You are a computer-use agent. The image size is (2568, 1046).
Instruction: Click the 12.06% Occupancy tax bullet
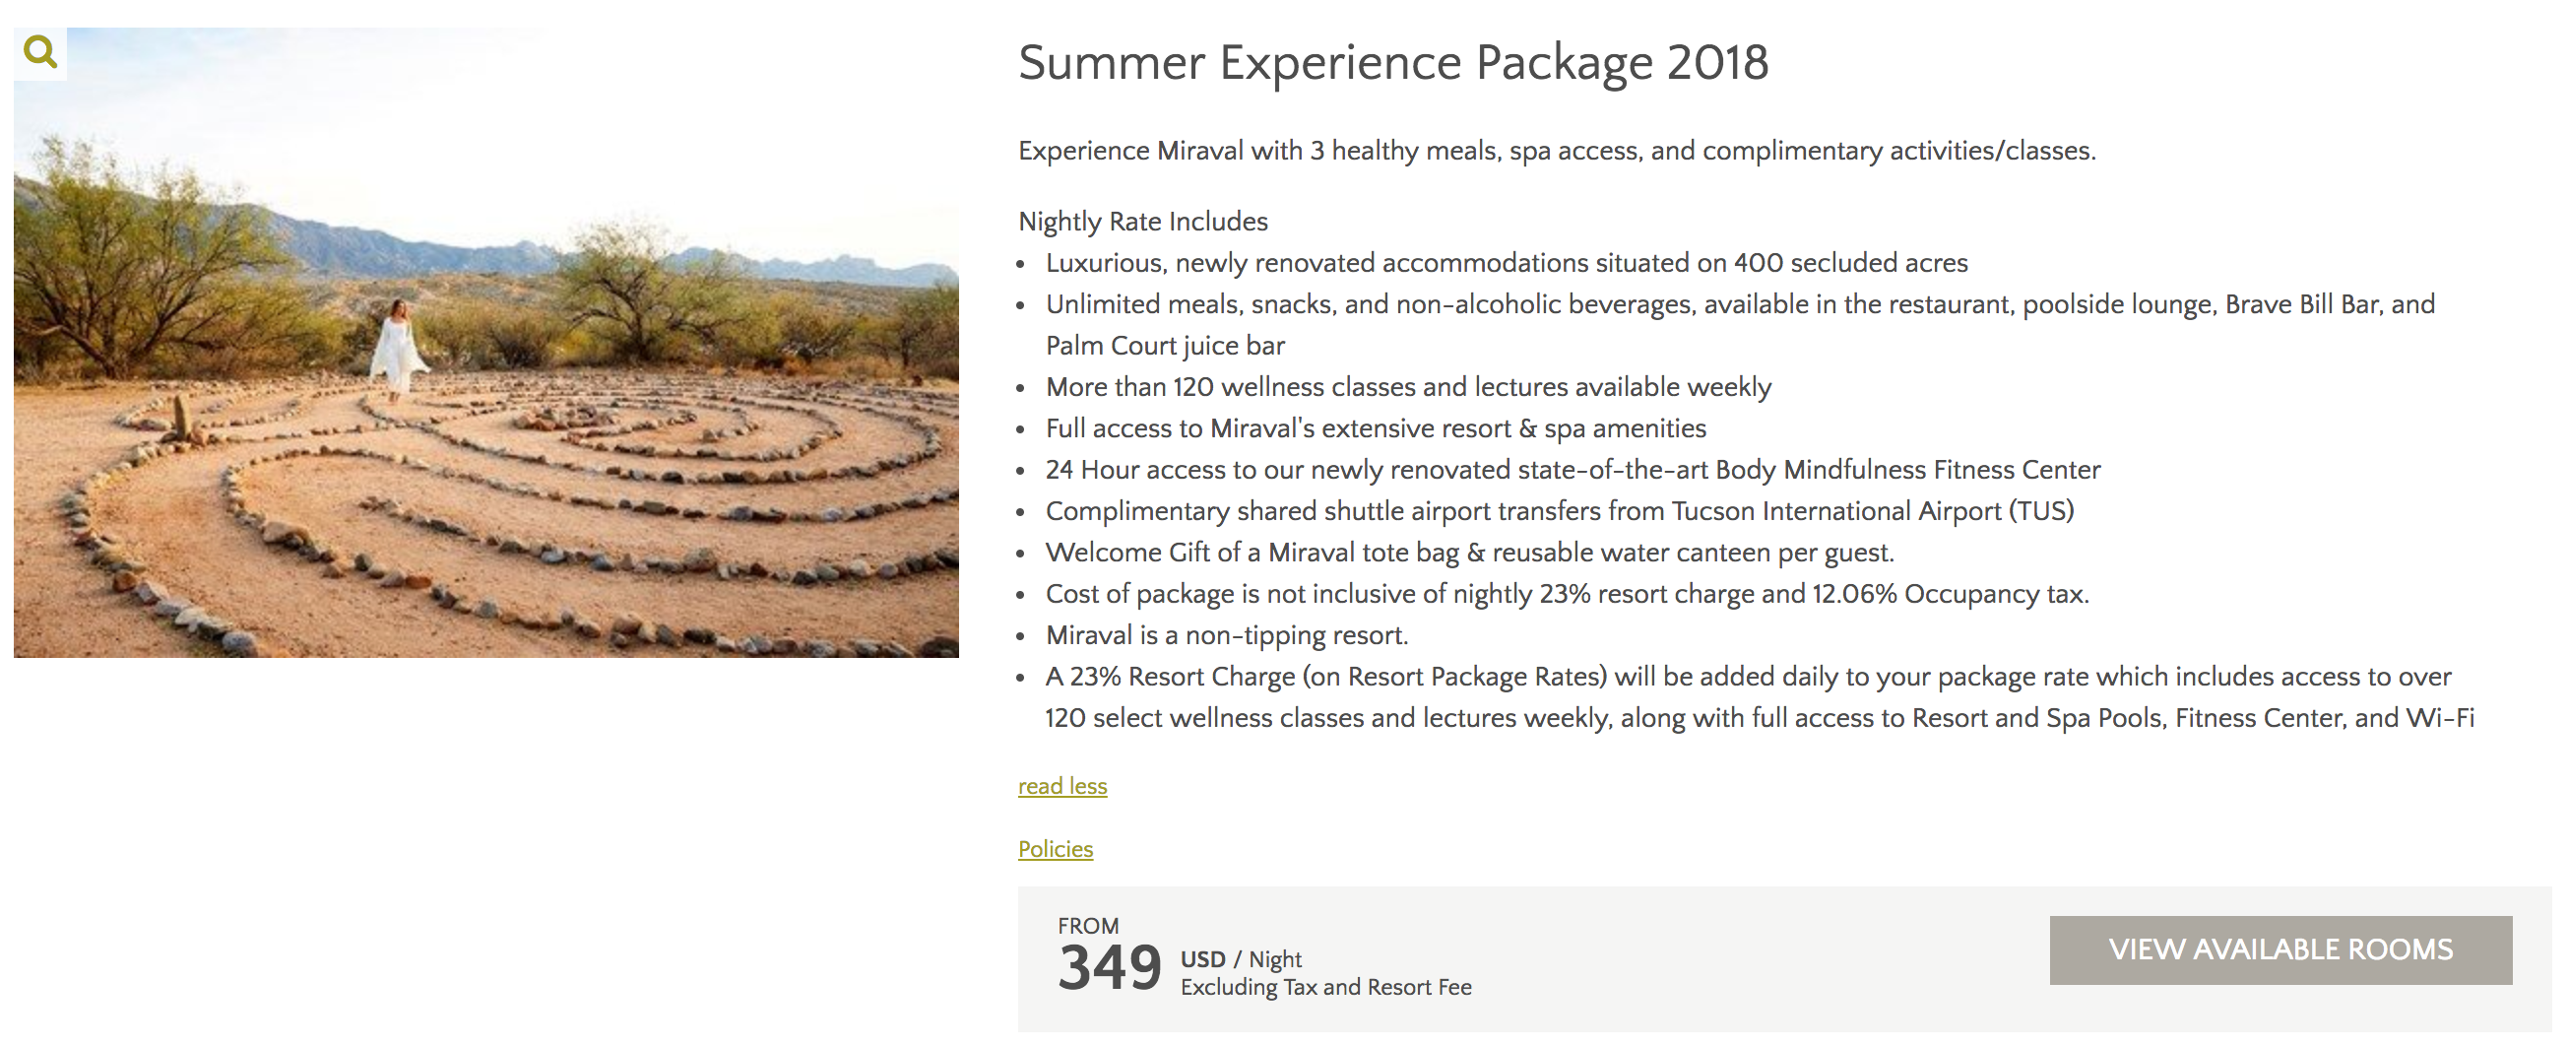coord(1567,594)
